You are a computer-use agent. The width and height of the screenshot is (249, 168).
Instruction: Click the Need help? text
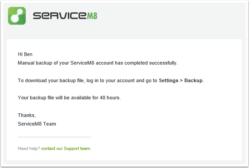pyautogui.click(x=29, y=149)
